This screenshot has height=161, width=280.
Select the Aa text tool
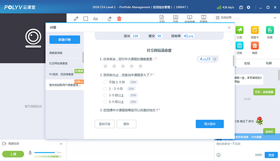(x=96, y=18)
